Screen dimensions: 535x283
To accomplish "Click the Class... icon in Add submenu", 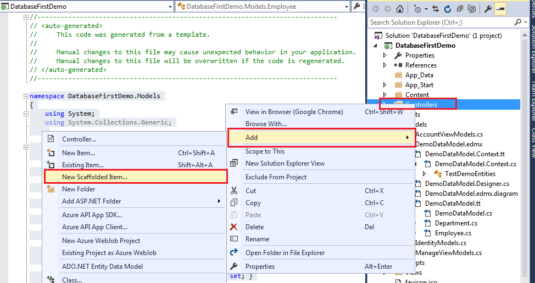I will coord(51,280).
